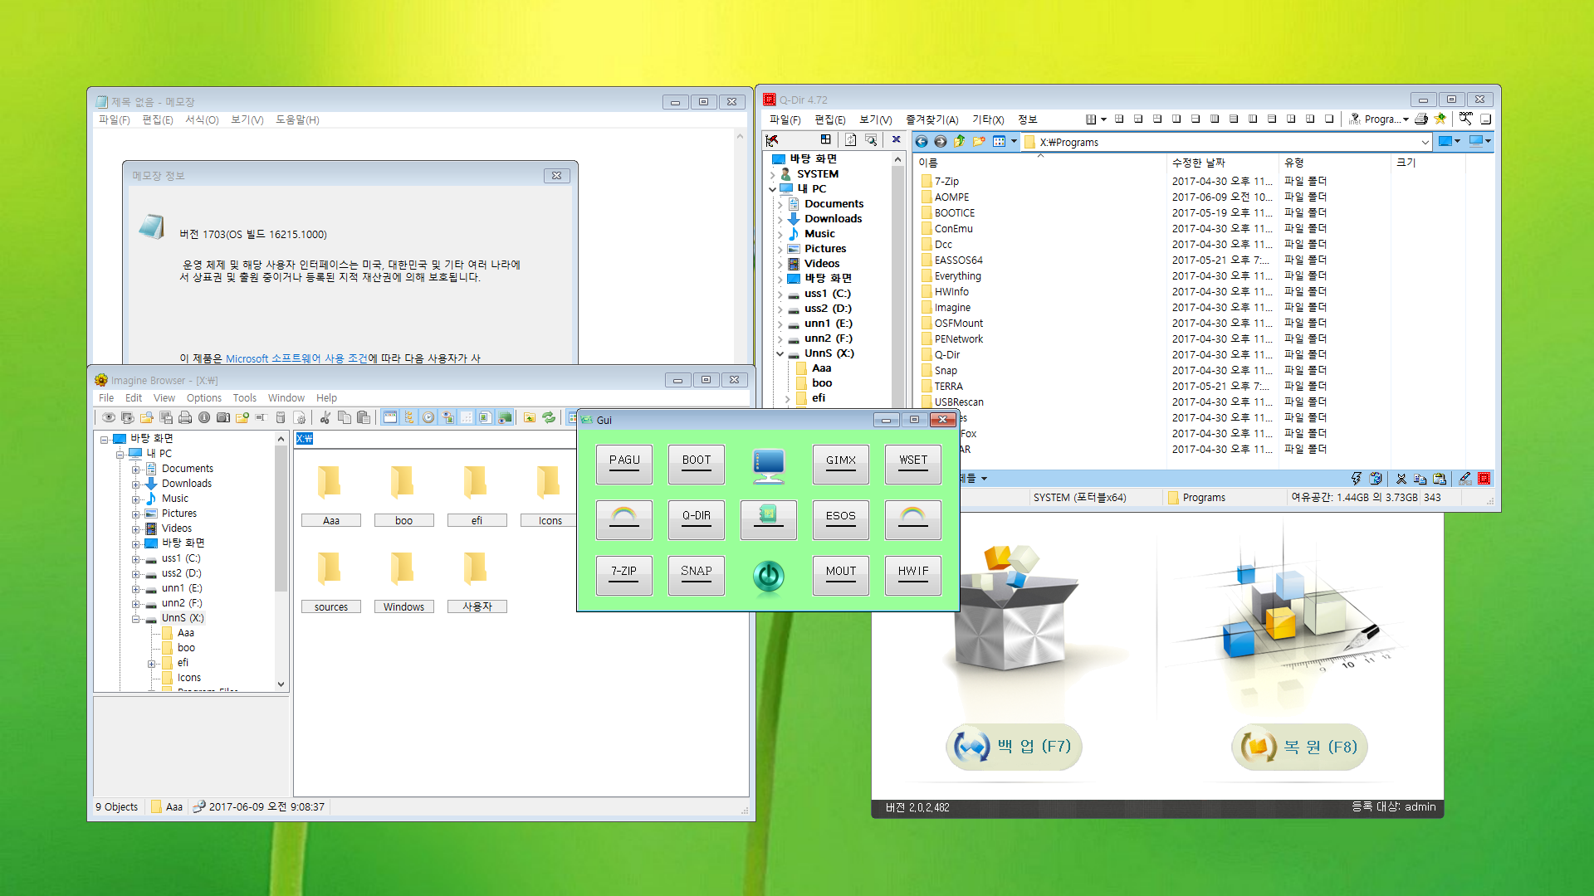Click the printer icon in Imagine toolbar
The height and width of the screenshot is (896, 1594).
pos(185,417)
